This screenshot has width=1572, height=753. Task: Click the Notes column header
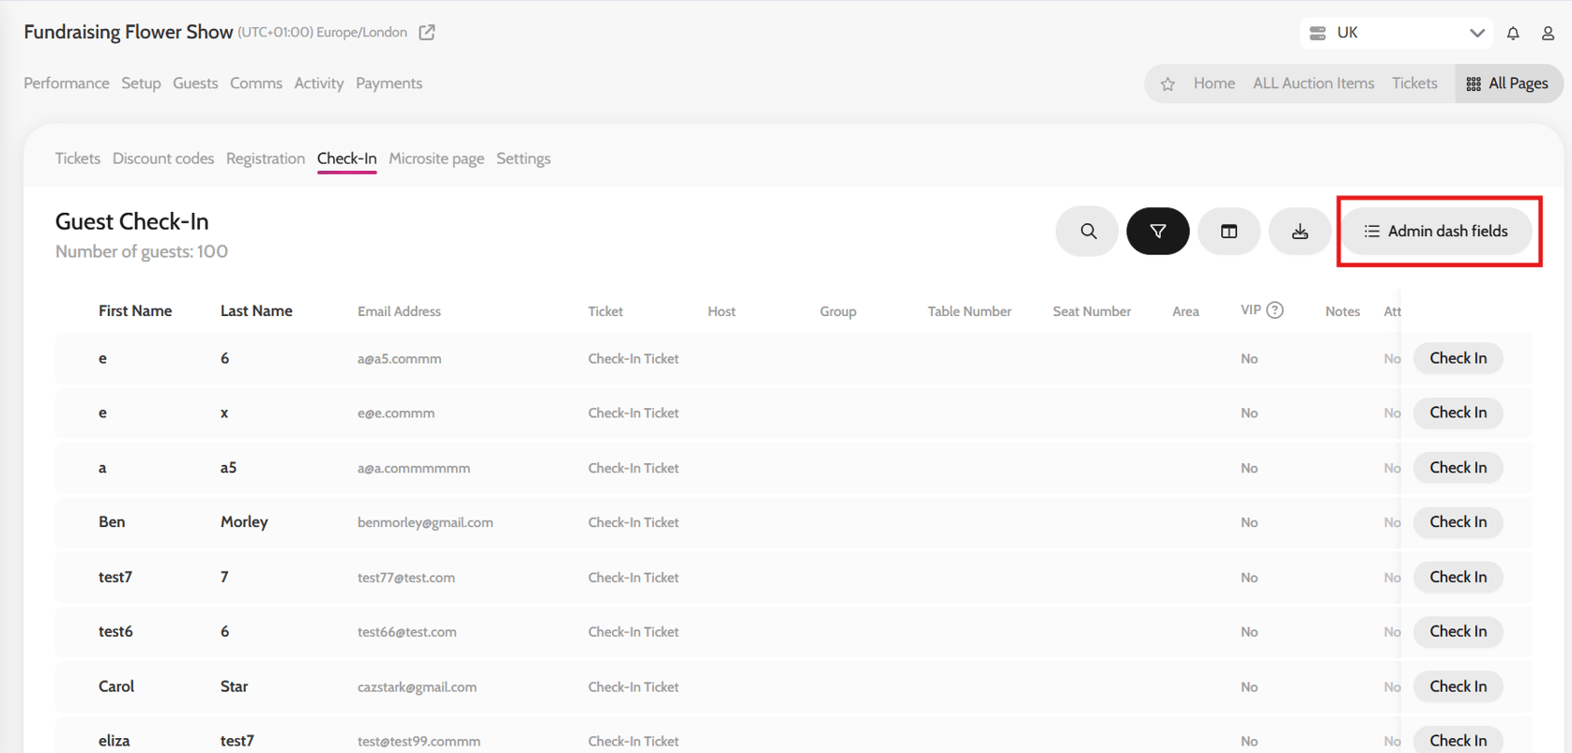click(x=1342, y=311)
